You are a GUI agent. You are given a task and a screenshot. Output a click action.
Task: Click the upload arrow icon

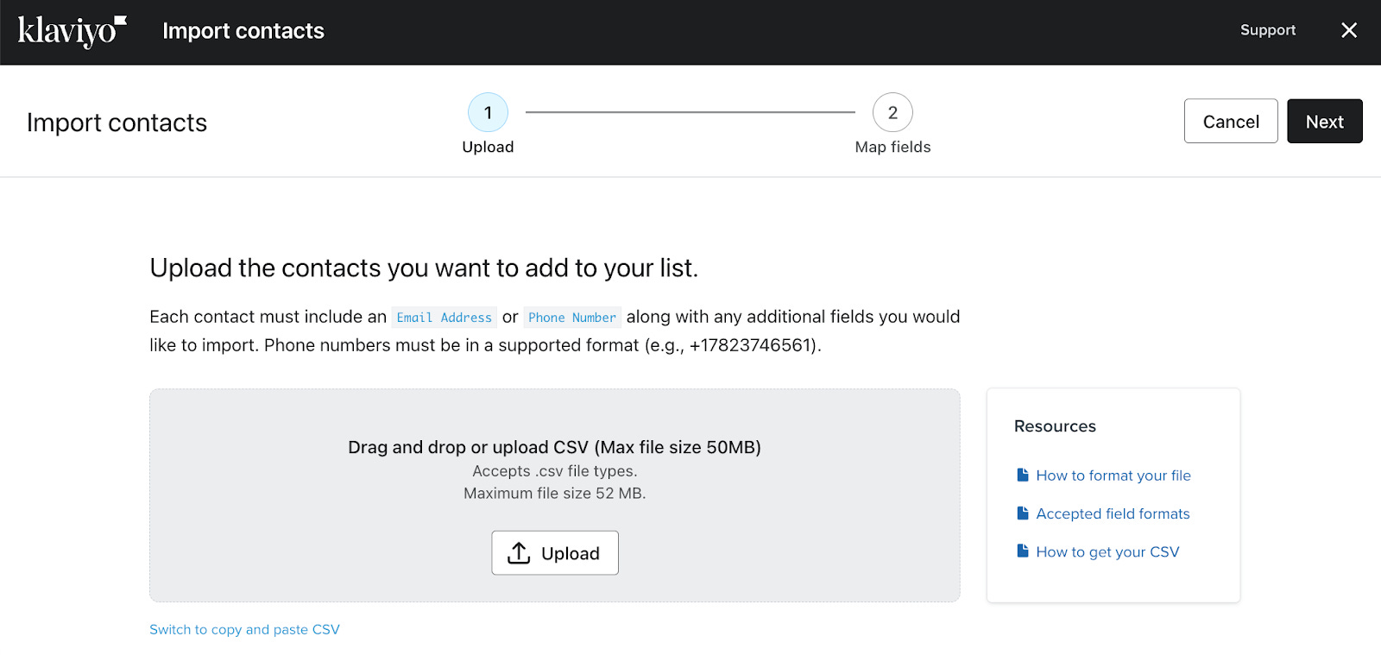tap(519, 553)
